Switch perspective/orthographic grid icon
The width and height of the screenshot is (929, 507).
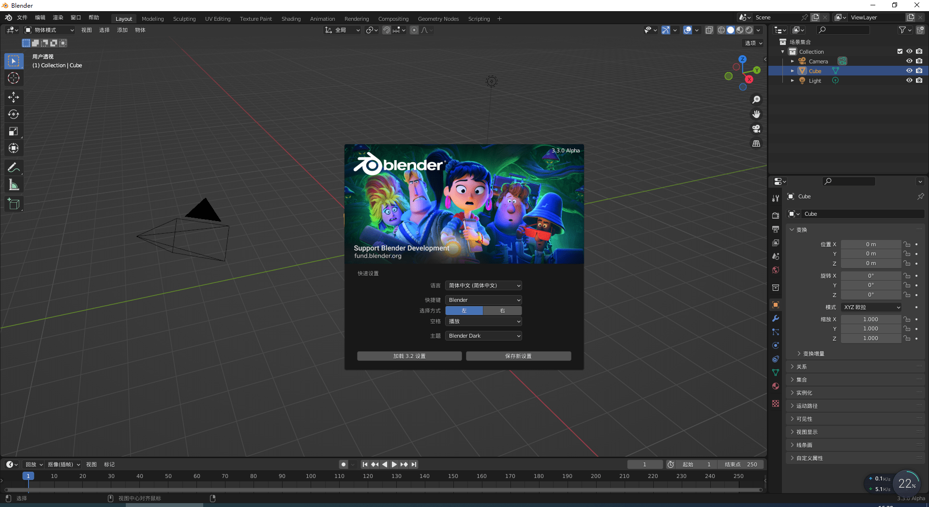[x=756, y=144]
